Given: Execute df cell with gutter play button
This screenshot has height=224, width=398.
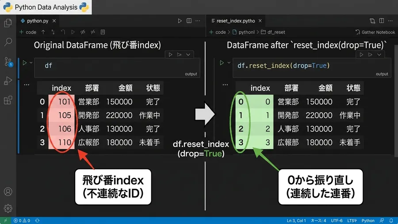Looking at the screenshot, I should [x=25, y=63].
